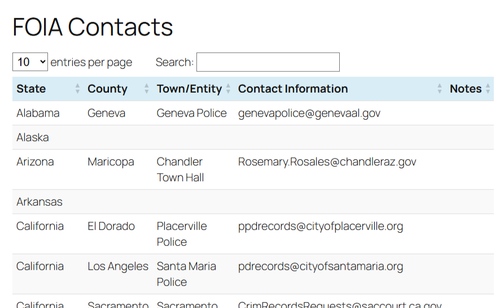Select the Alaska row

coord(33,137)
